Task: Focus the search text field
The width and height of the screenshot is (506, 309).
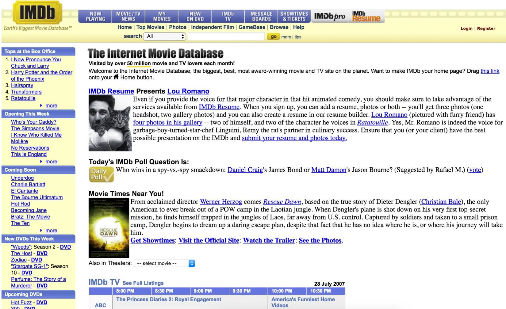Action: click(226, 36)
